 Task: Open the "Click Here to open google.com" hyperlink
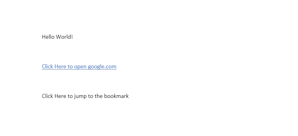79,66
